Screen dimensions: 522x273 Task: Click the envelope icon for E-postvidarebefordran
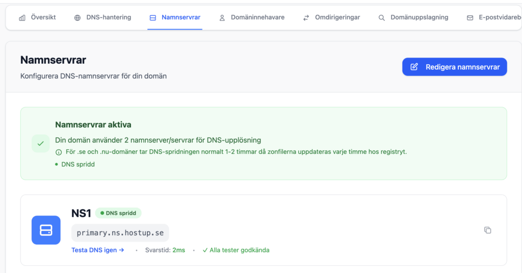[x=470, y=18]
